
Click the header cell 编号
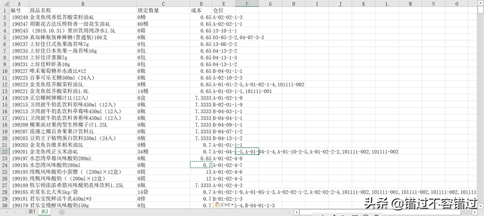click(19, 10)
